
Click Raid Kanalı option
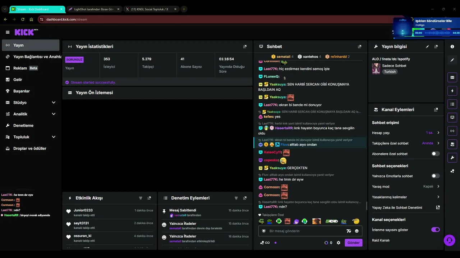[381, 240]
